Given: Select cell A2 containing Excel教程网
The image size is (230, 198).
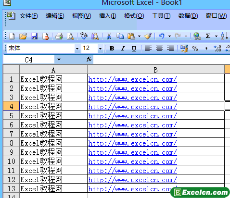Looking at the screenshot, I should [53, 88].
